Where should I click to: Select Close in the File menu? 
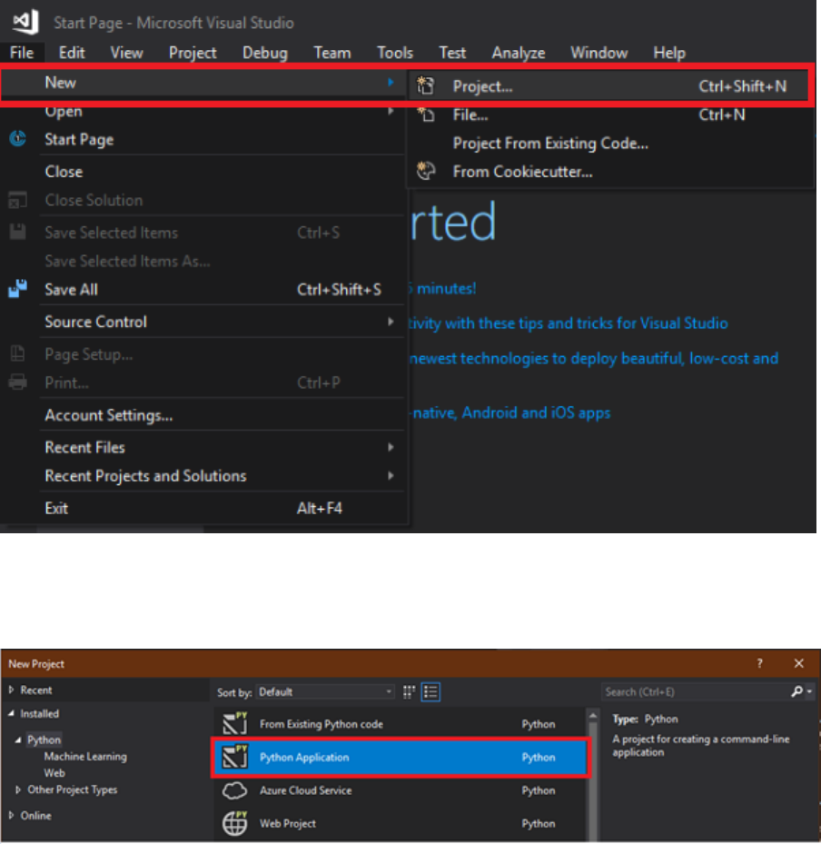[x=203, y=171]
